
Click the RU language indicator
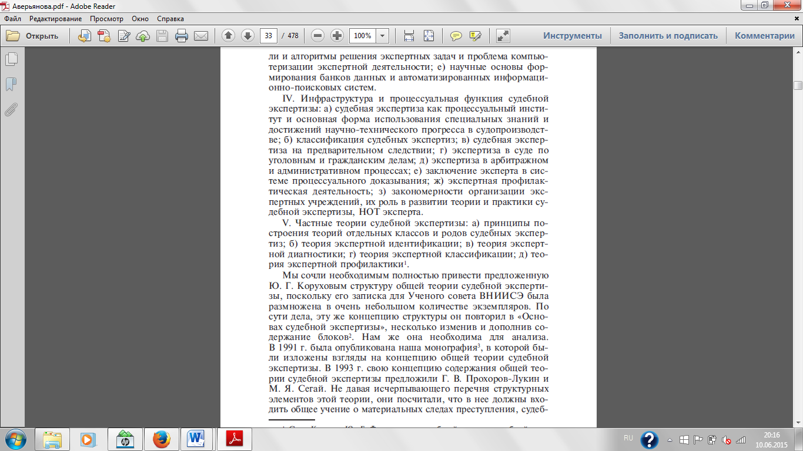[x=628, y=438]
